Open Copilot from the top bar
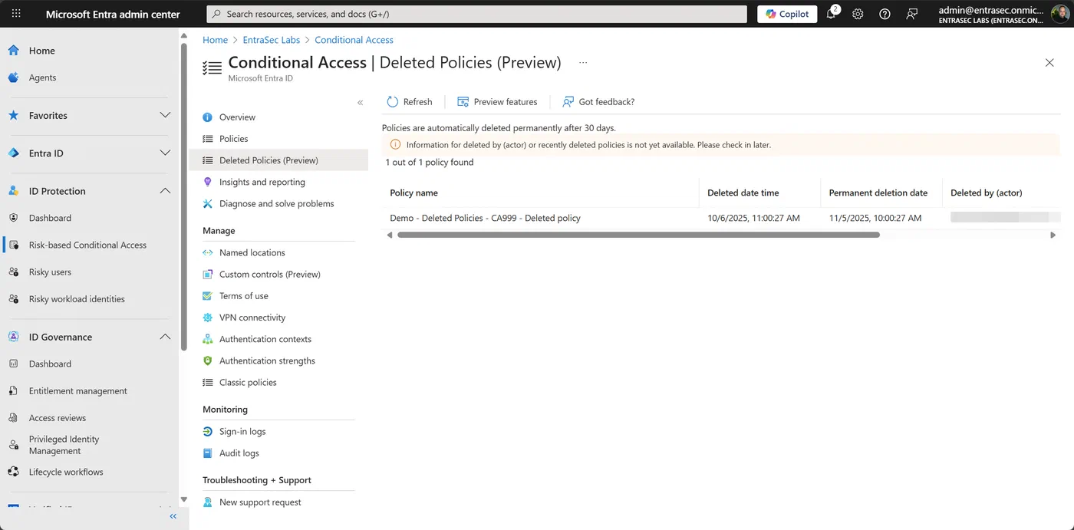 (x=787, y=14)
